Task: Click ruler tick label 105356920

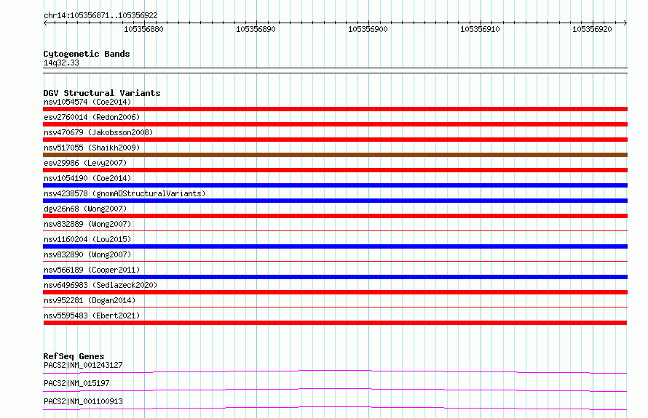Action: [592, 29]
